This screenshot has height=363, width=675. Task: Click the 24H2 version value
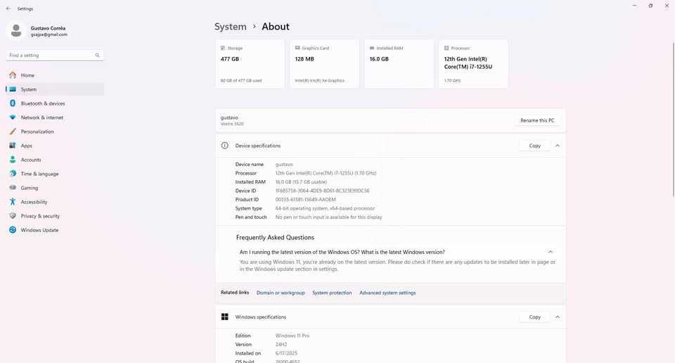coord(281,345)
